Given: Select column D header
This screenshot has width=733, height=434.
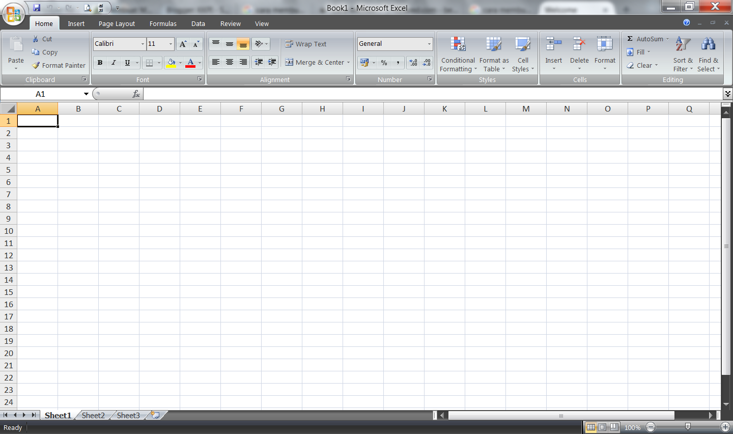Looking at the screenshot, I should coord(159,108).
